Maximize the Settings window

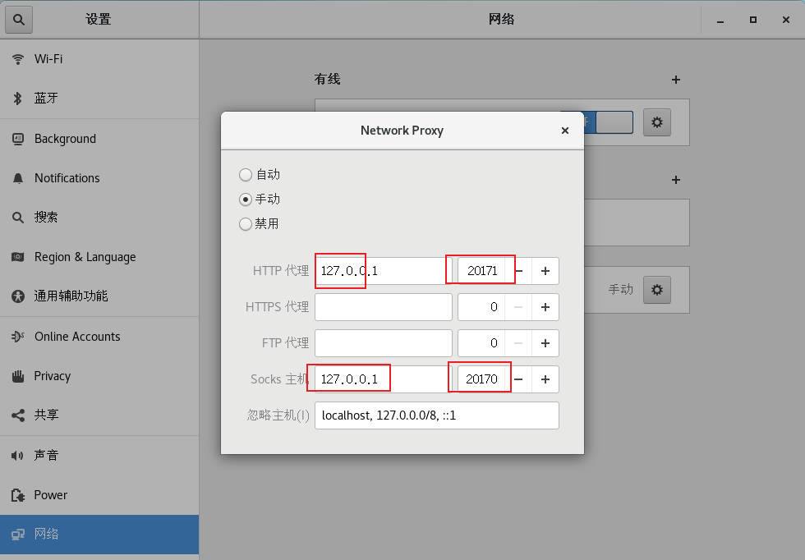pyautogui.click(x=753, y=20)
